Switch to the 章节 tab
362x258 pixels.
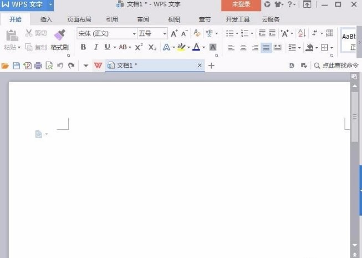click(x=205, y=19)
